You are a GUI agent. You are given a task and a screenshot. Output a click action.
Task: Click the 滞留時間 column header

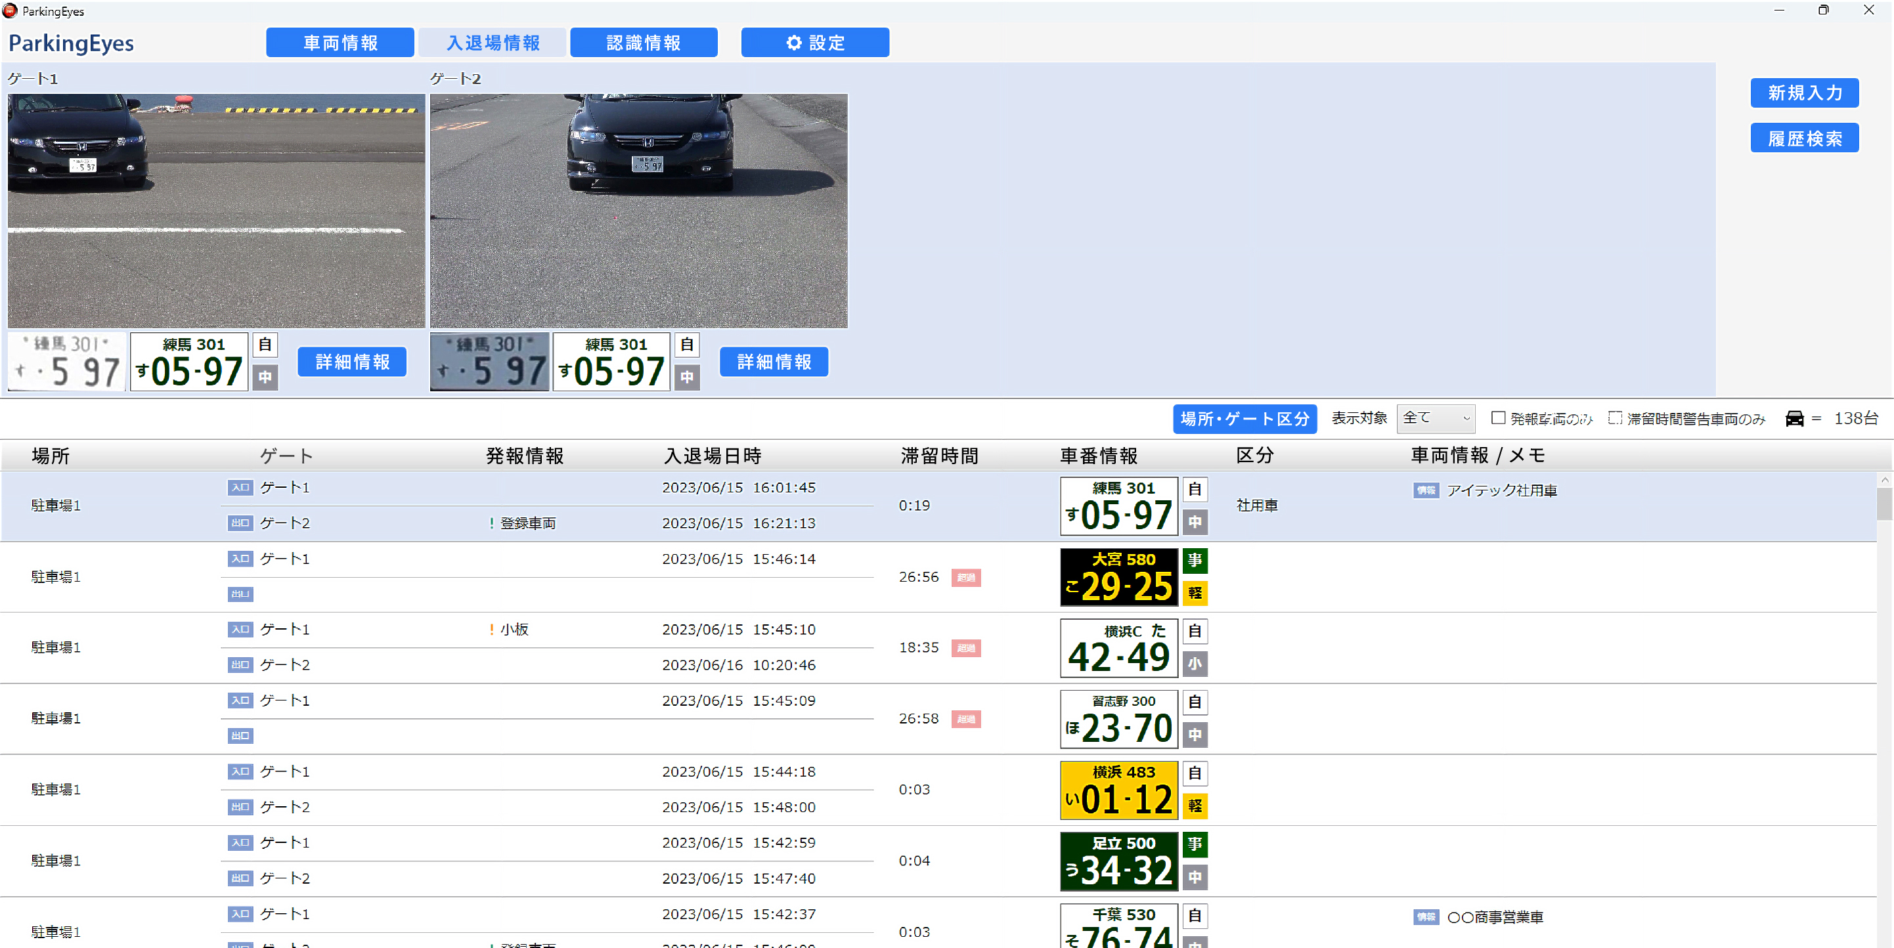[940, 456]
